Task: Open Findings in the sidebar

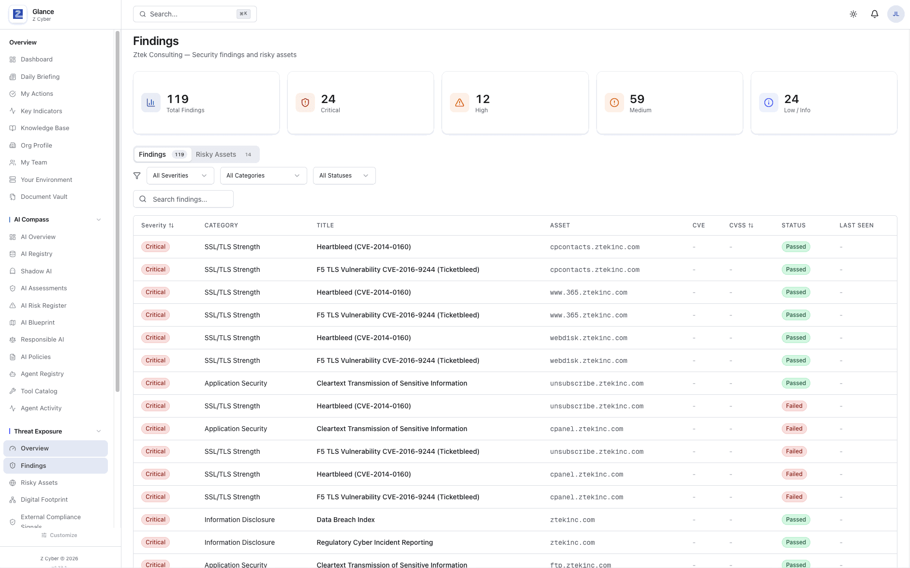Action: pos(56,466)
